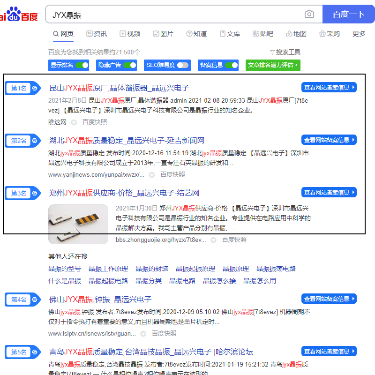This screenshot has height=375, width=375.
Task: Click 查看网站备案信息 for fourth result
Action: click(329, 299)
